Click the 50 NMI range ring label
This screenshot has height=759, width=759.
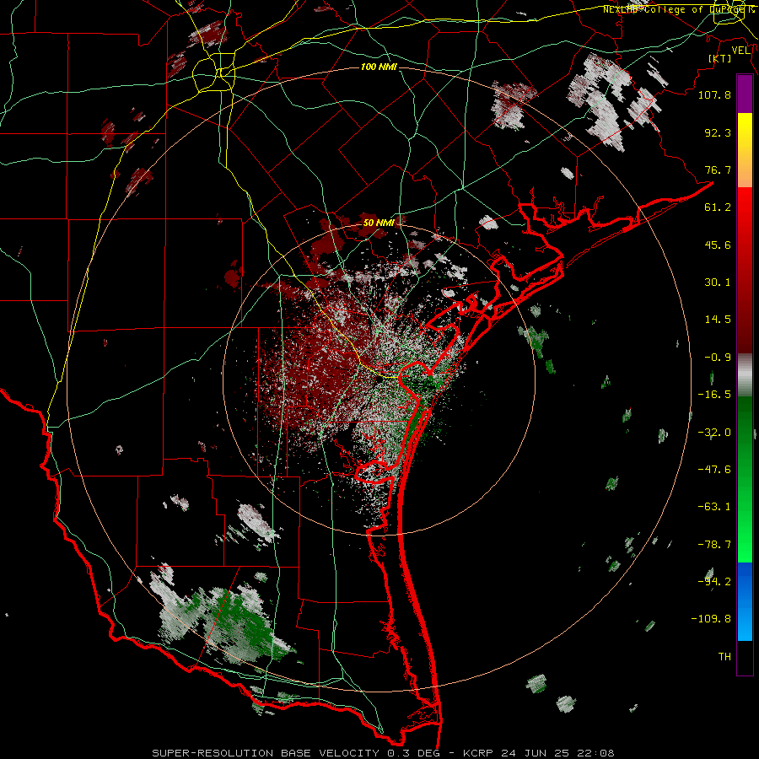[x=379, y=223]
